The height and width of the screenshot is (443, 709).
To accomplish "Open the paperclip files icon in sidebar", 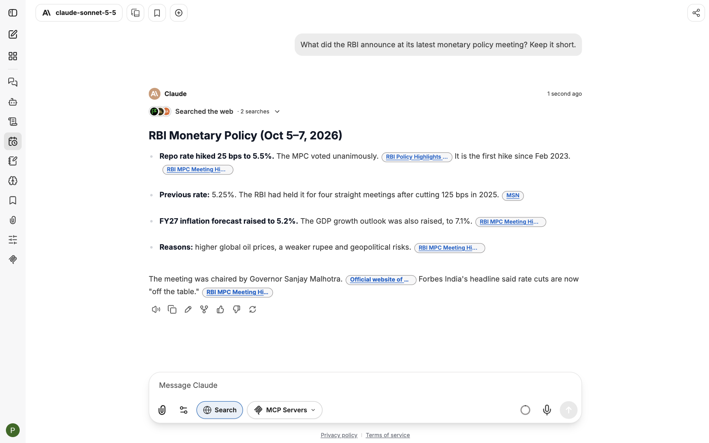I will (x=13, y=220).
